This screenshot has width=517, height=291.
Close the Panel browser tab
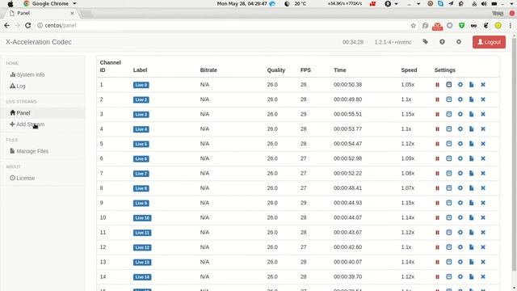(72, 13)
